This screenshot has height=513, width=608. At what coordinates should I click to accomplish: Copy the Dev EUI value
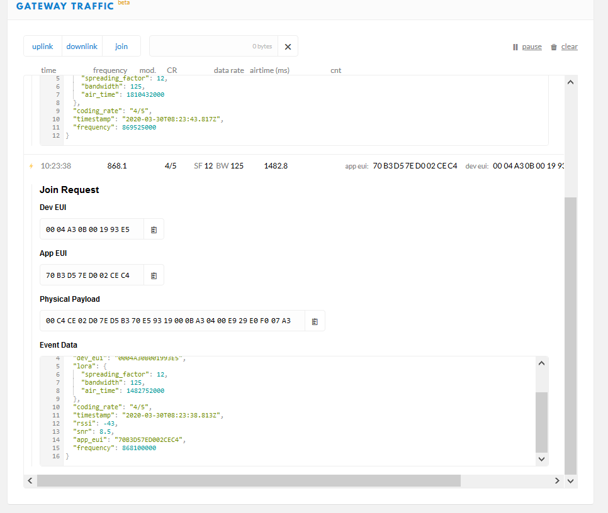[154, 230]
